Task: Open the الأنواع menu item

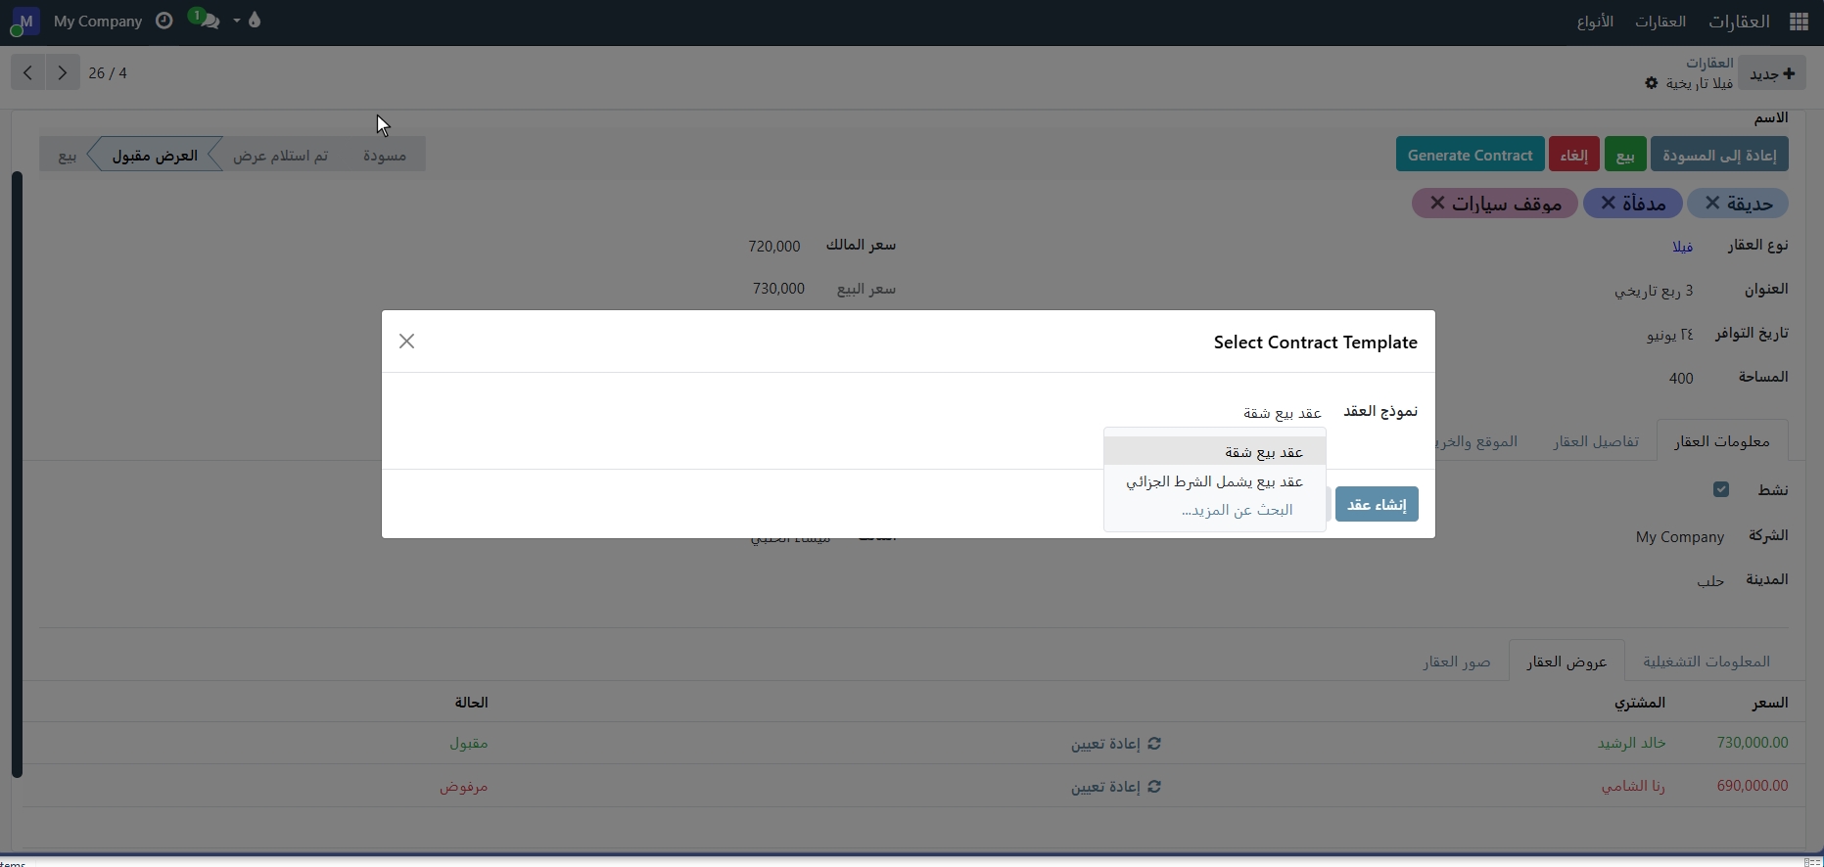Action: click(x=1595, y=22)
